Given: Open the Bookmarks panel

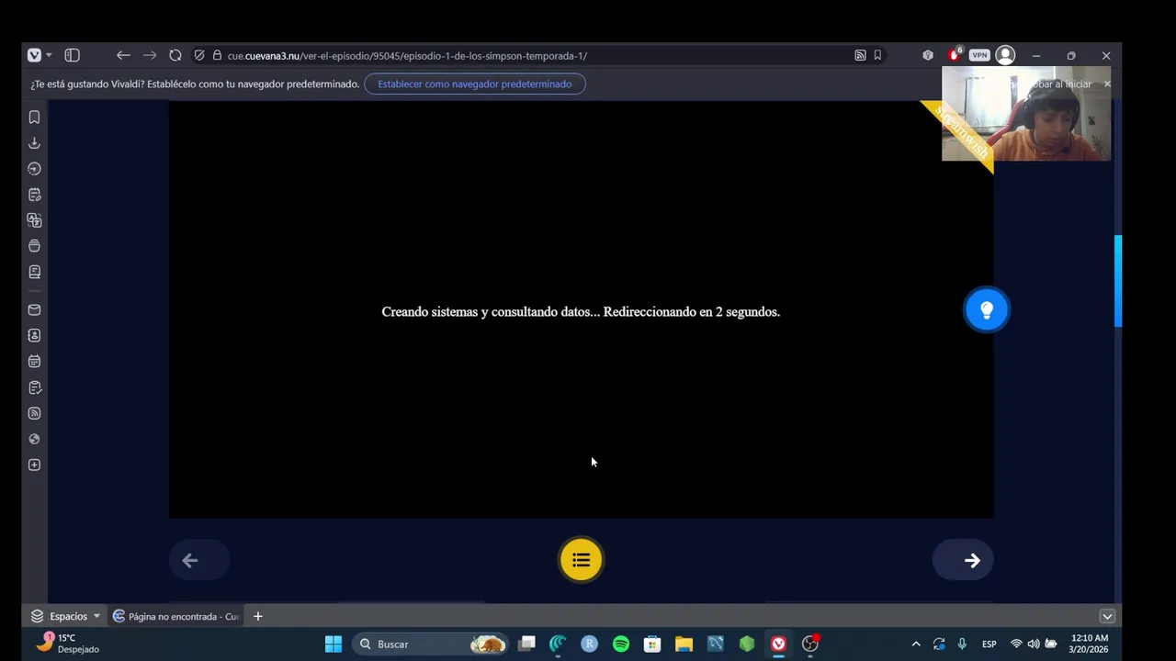Looking at the screenshot, I should [x=34, y=118].
